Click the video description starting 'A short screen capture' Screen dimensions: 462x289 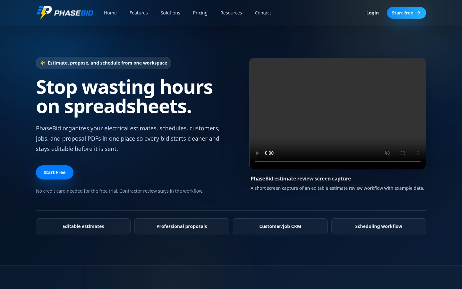[337, 188]
